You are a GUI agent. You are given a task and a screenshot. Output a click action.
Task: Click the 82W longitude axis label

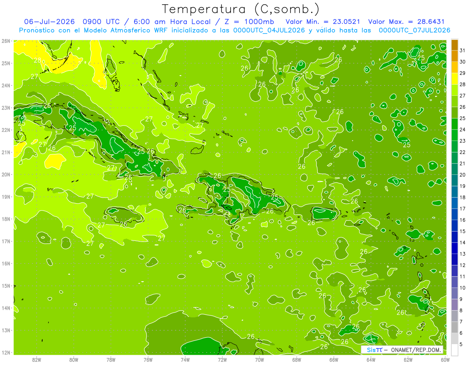pyautogui.click(x=37, y=359)
